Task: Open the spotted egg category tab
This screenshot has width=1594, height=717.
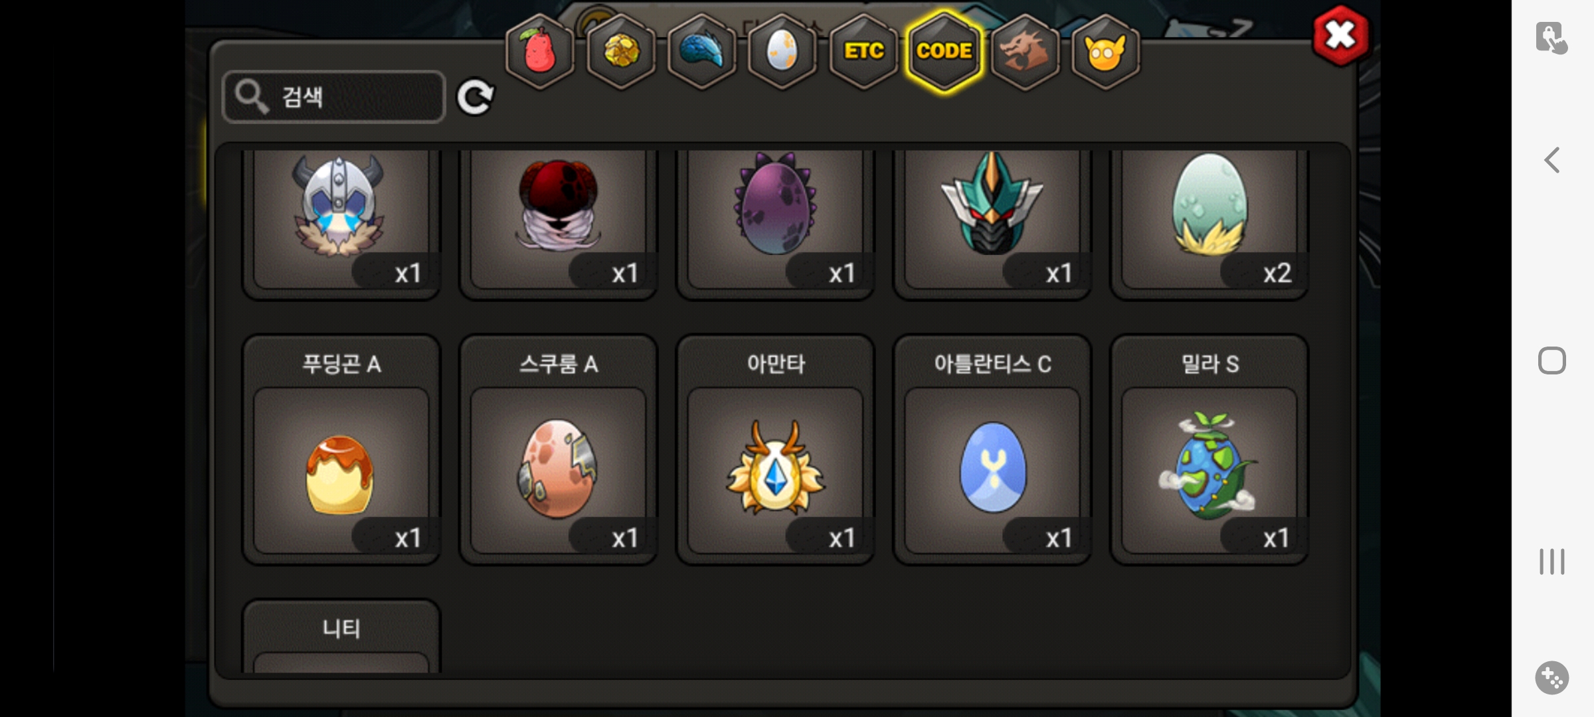Action: click(782, 51)
